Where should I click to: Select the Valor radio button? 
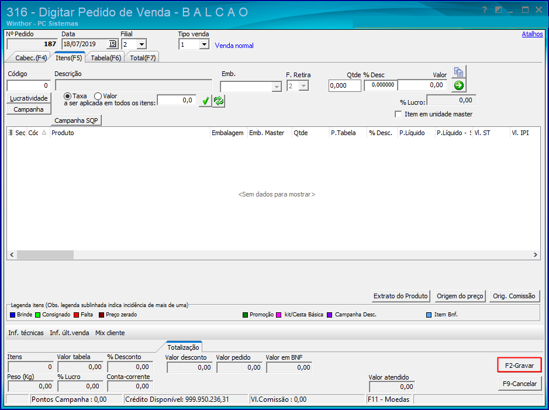pos(98,96)
